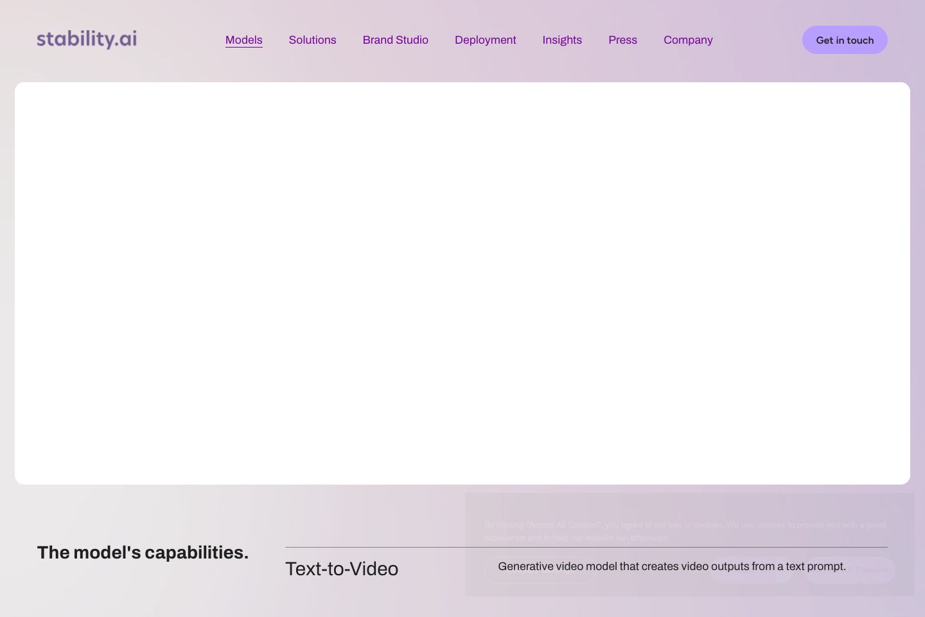Viewport: 925px width, 617px height.
Task: Click the stability.ai logo
Action: [87, 39]
